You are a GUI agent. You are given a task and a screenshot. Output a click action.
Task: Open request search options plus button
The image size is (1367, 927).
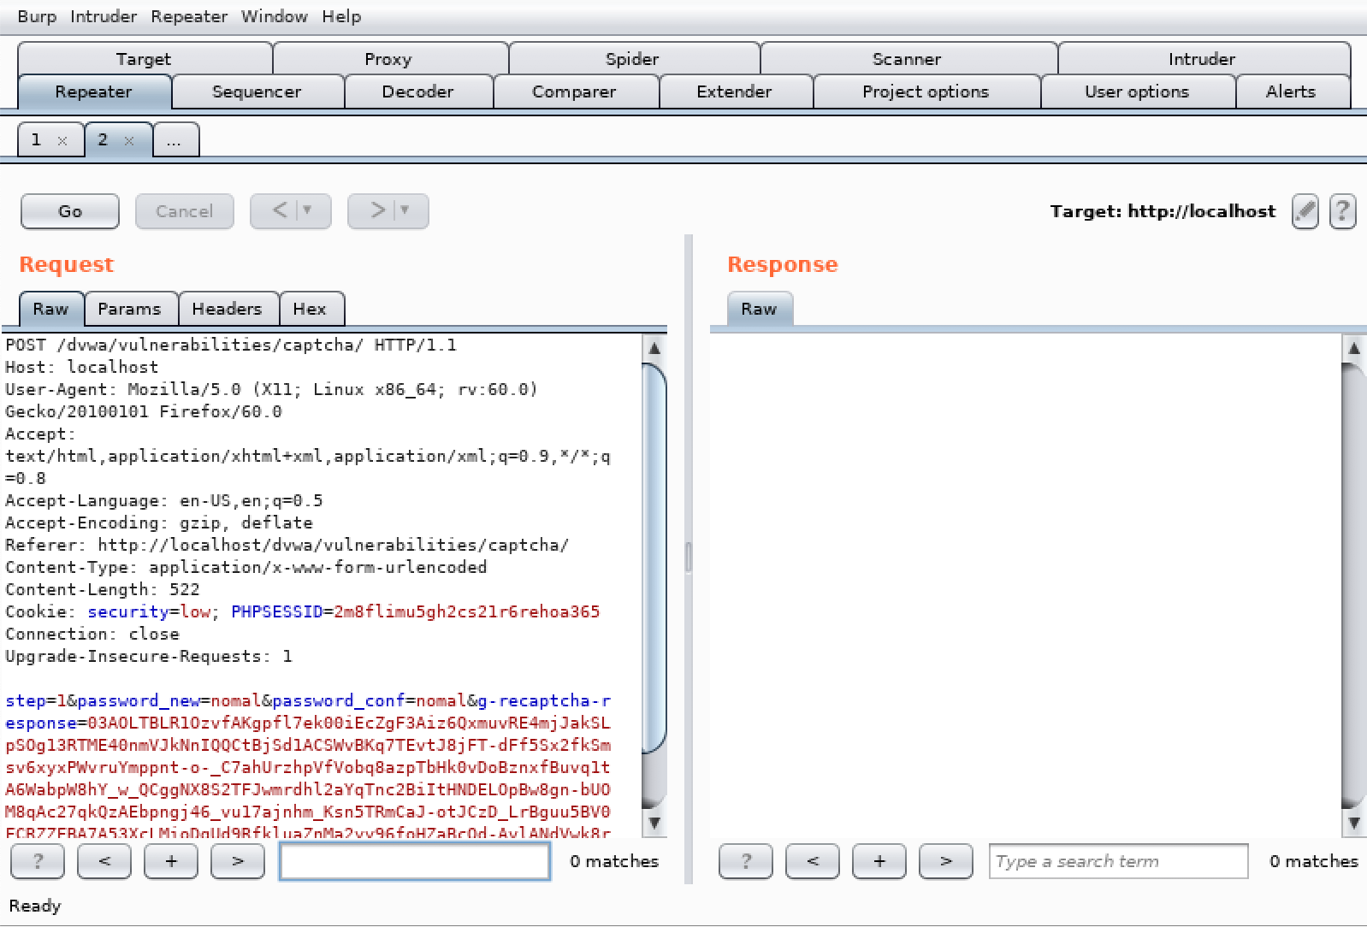(171, 861)
